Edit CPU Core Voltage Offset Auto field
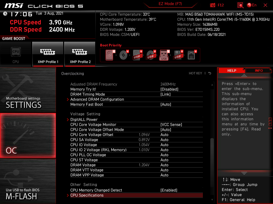Viewport: 273px width, 204px height. [164, 135]
